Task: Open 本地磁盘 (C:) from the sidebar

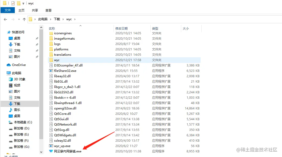Action: [23, 122]
